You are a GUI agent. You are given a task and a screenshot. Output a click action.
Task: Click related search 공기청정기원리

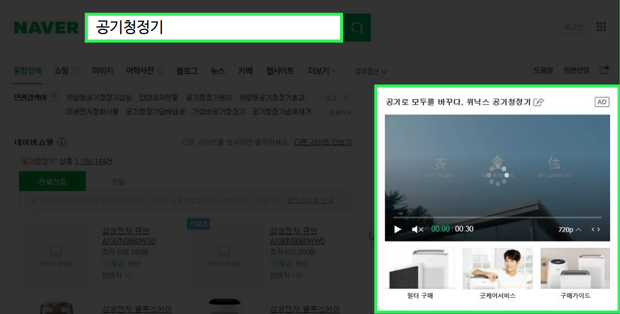(x=209, y=98)
